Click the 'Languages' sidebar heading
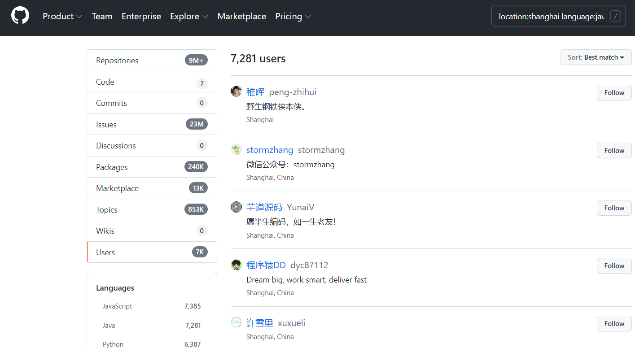Image resolution: width=635 pixels, height=348 pixels. coord(115,288)
